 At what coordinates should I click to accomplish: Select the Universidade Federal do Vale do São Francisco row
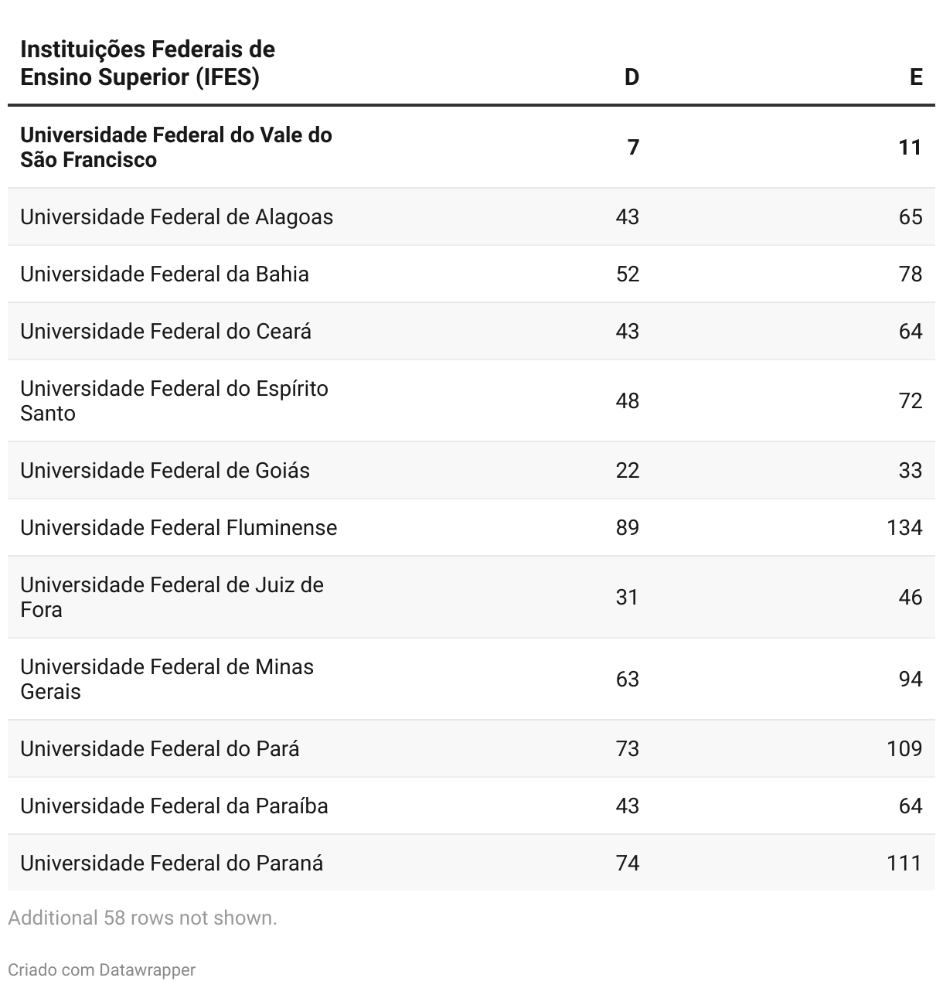coord(176,147)
